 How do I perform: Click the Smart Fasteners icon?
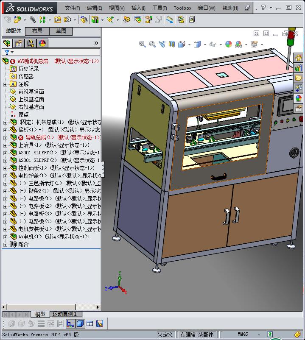click(58, 20)
